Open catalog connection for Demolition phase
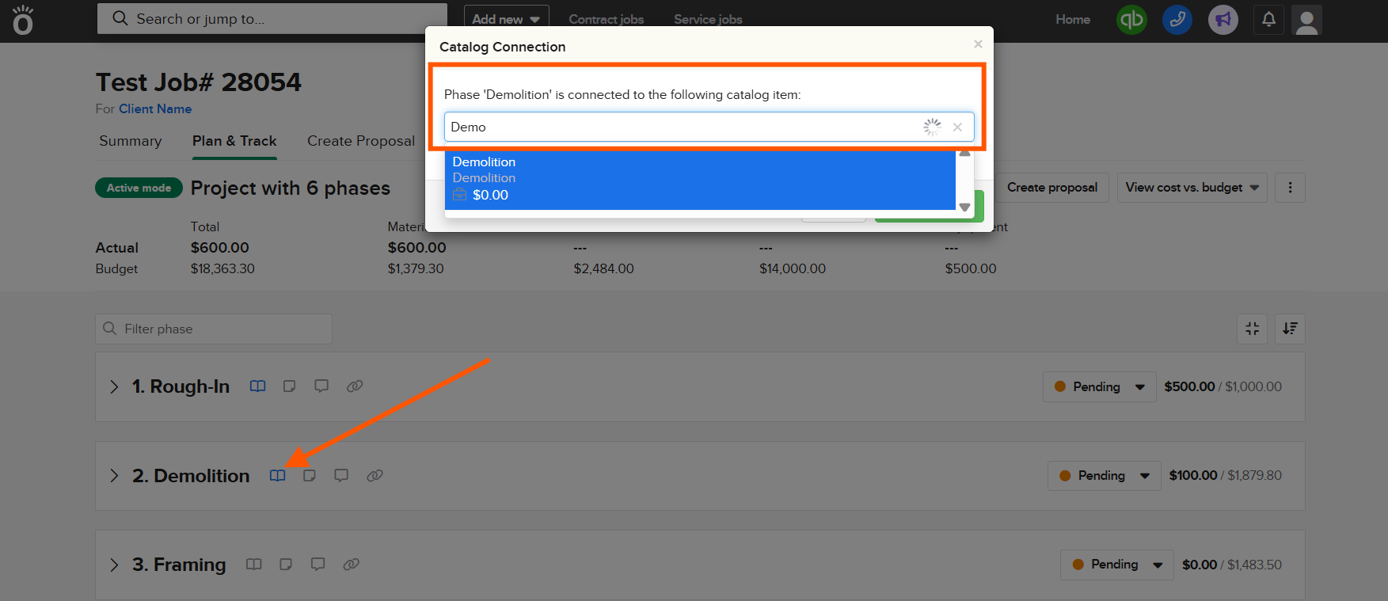The height and width of the screenshot is (601, 1388). click(277, 476)
